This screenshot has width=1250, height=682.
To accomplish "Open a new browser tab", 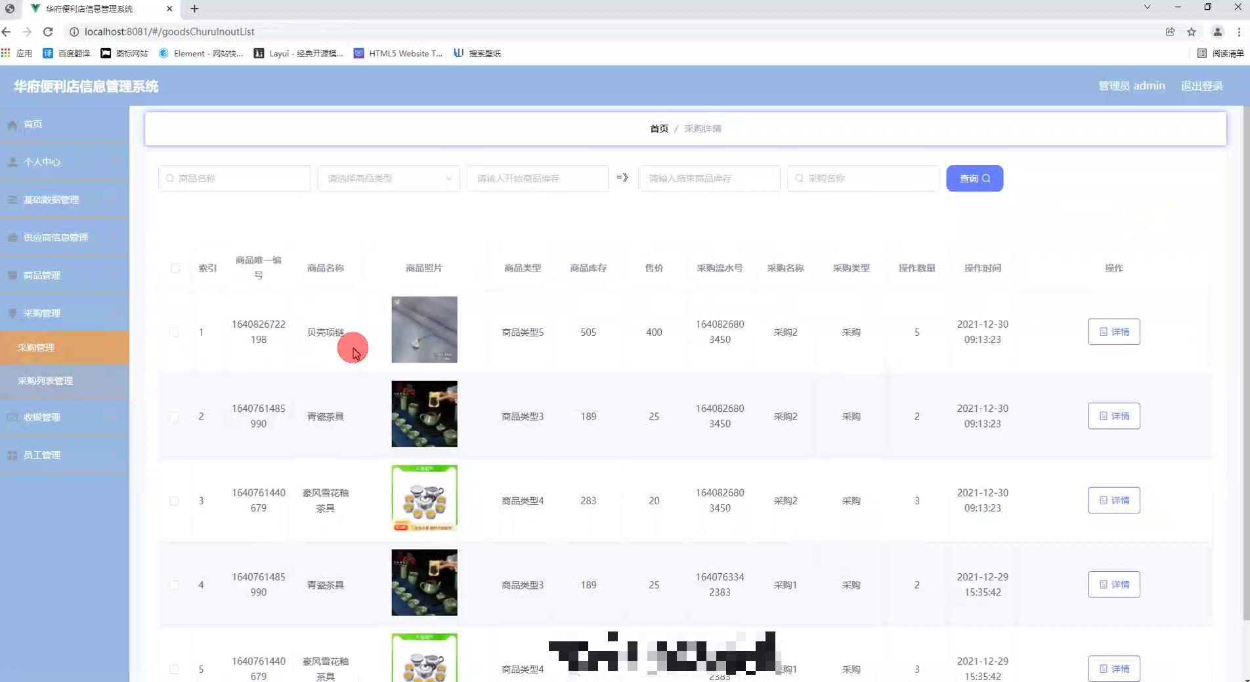I will click(x=194, y=9).
